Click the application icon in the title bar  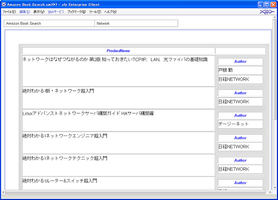(4, 5)
